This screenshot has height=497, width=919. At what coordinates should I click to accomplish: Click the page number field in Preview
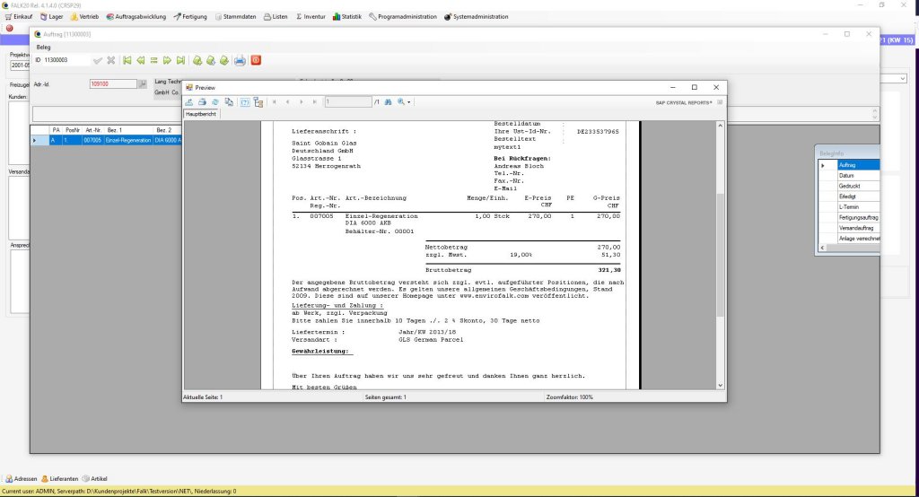[x=347, y=102]
